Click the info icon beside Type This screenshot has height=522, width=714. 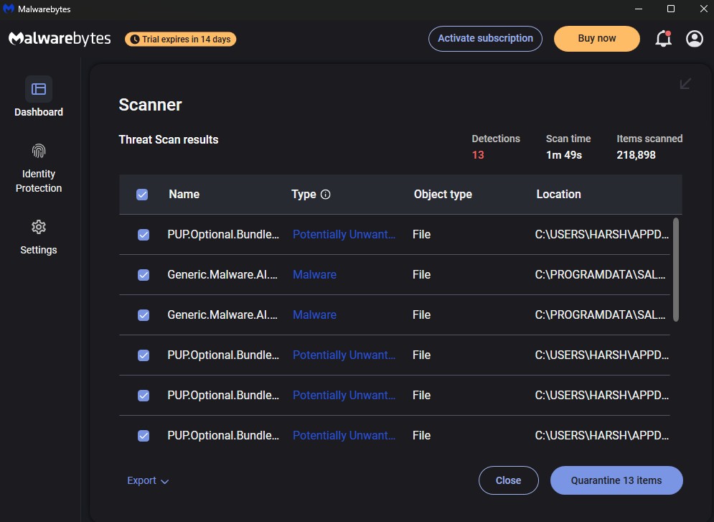(x=326, y=195)
